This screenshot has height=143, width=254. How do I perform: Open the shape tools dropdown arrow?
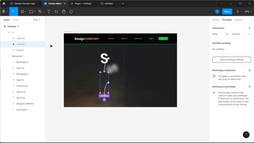pyautogui.click(x=35, y=12)
